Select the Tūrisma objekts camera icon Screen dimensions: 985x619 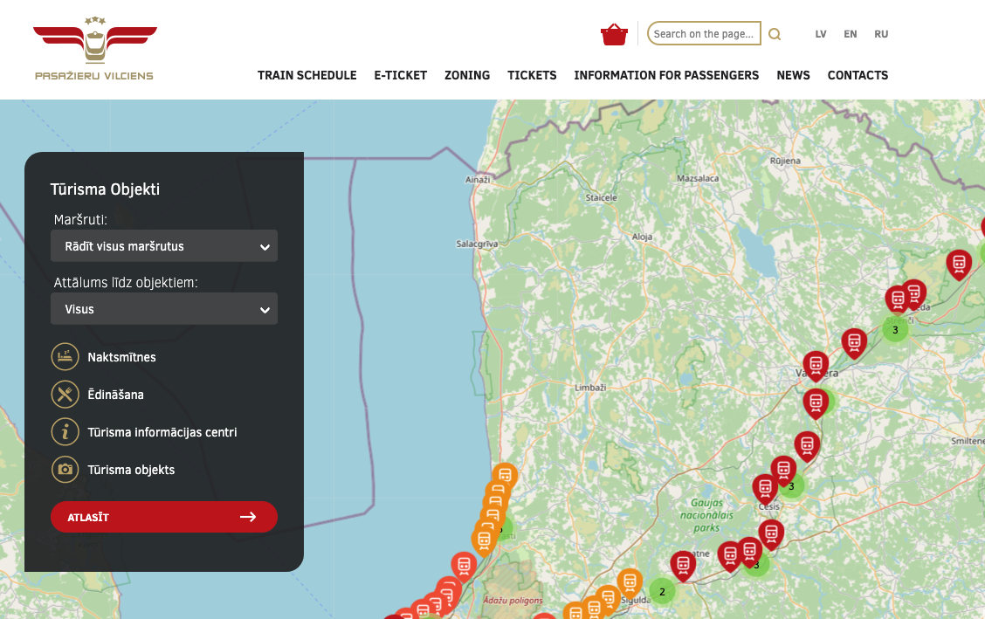[x=64, y=470]
